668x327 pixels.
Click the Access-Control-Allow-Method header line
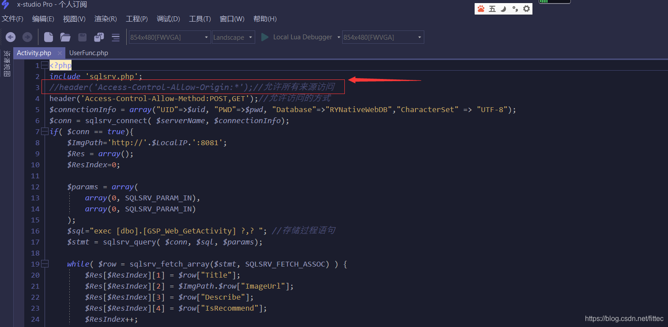(x=190, y=98)
